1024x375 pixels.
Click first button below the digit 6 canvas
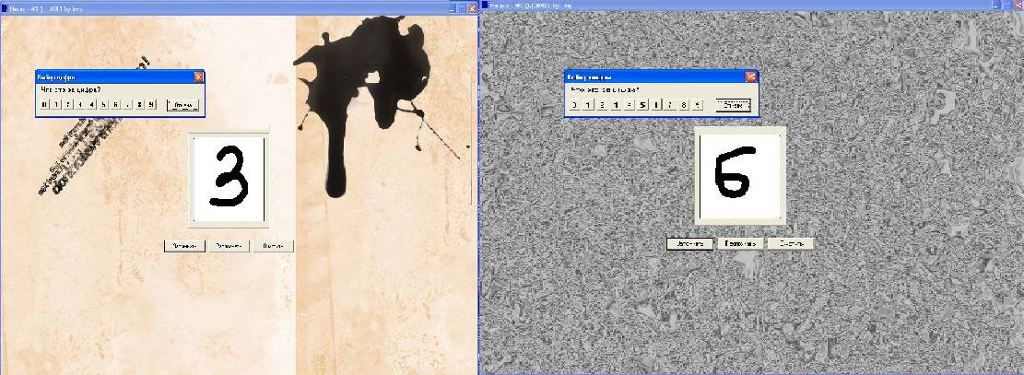(689, 243)
